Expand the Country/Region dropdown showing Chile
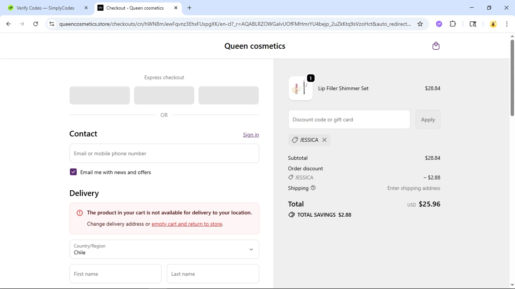This screenshot has width=515, height=289. [164, 249]
